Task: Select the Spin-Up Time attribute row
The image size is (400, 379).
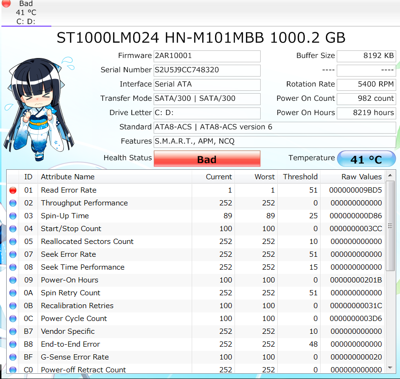Action: [196, 216]
